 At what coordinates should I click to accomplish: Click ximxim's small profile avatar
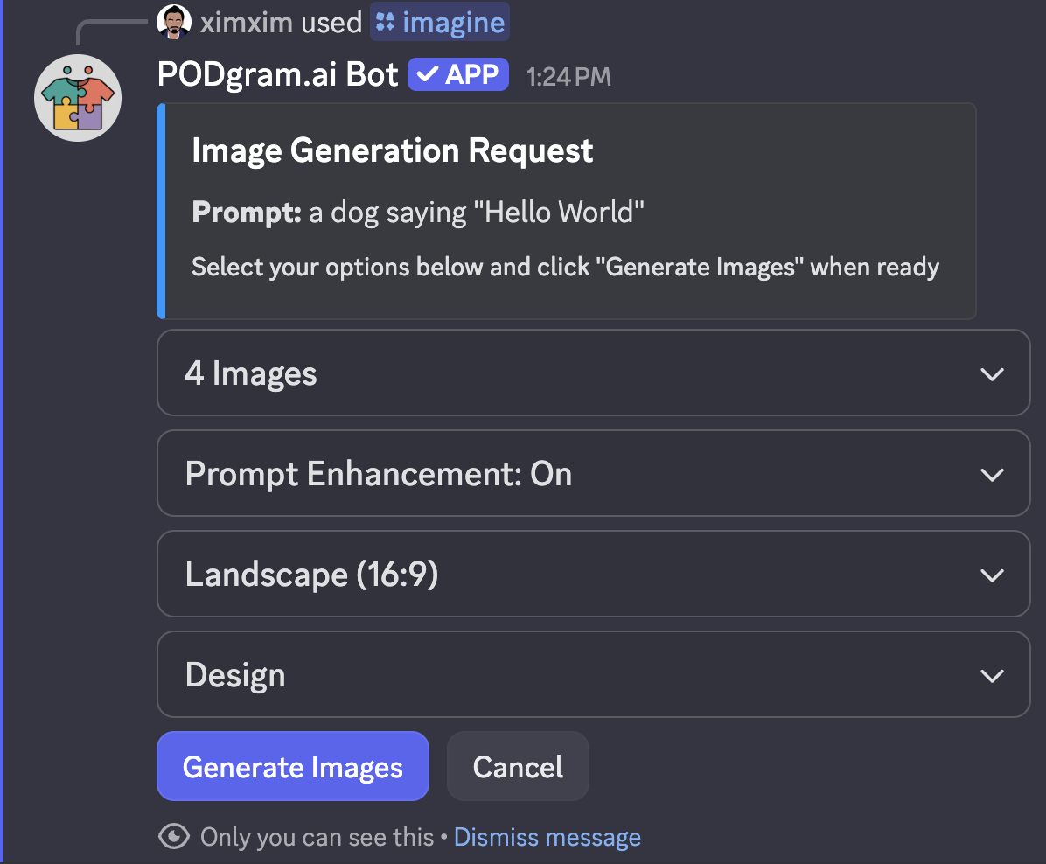point(174,22)
